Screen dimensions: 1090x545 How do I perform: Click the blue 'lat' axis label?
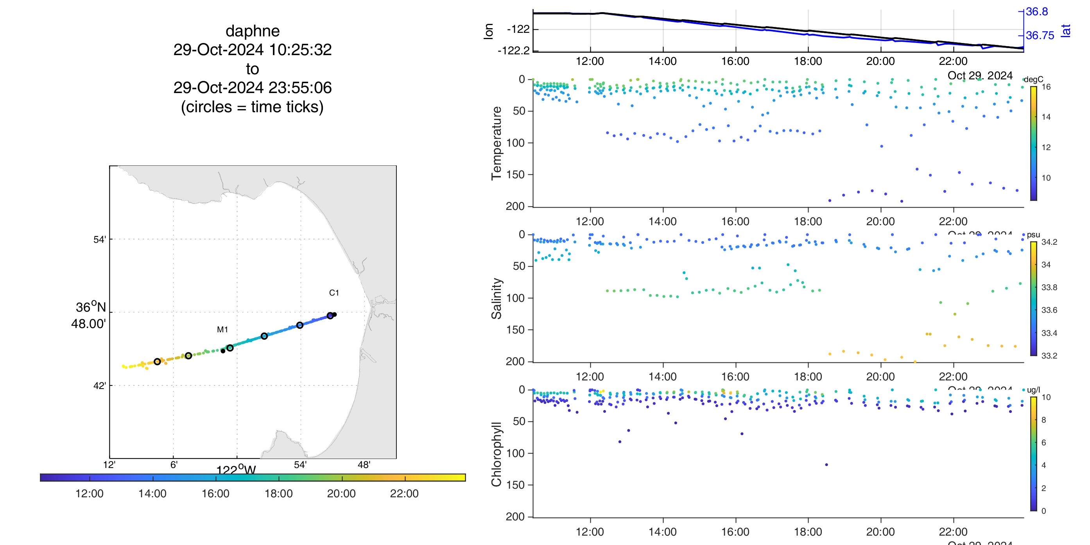(x=1066, y=30)
